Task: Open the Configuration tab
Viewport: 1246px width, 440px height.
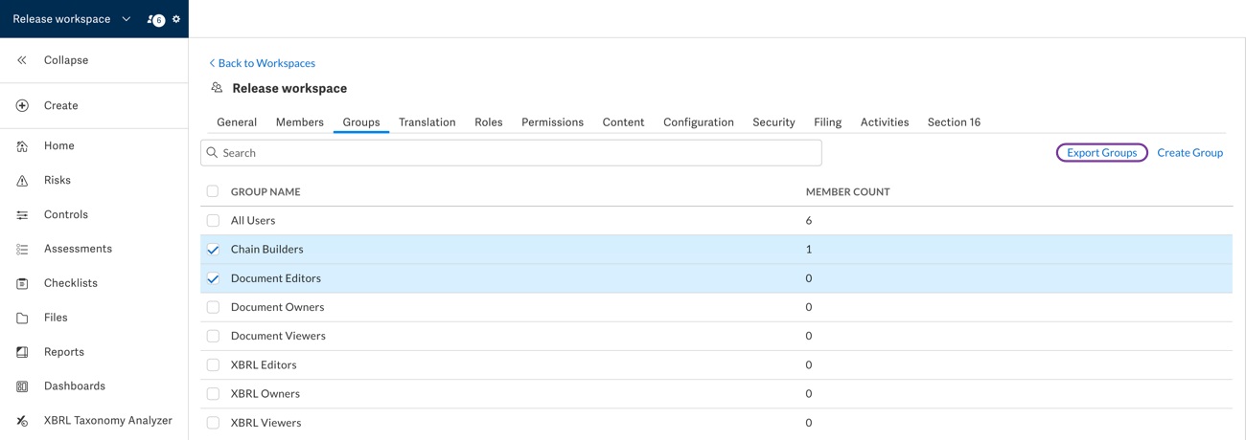Action: click(x=699, y=122)
